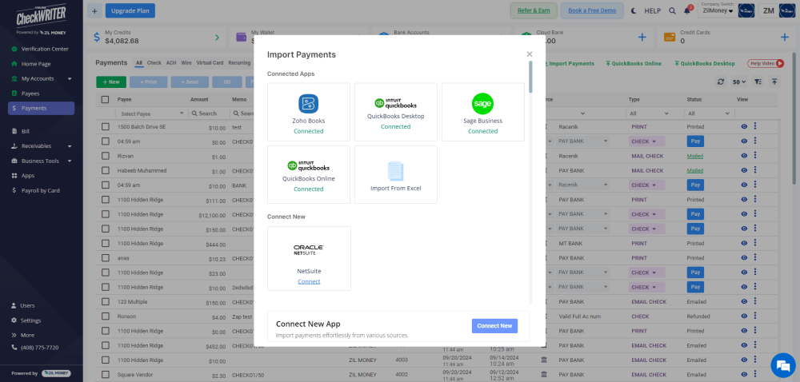Go to Home Page in the sidebar
The width and height of the screenshot is (800, 382).
pos(36,64)
